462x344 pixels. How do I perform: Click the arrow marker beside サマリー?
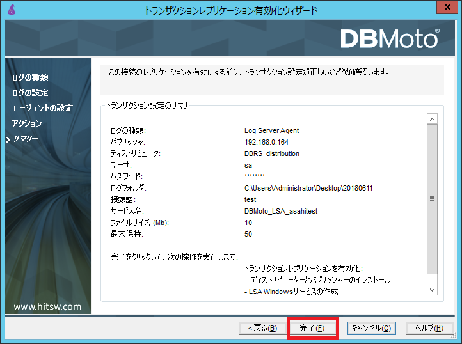(8, 139)
